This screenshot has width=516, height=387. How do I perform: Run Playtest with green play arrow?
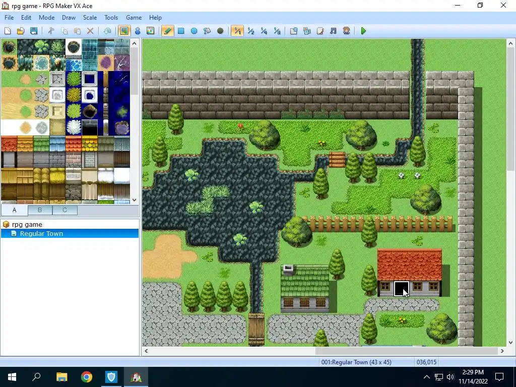[363, 31]
